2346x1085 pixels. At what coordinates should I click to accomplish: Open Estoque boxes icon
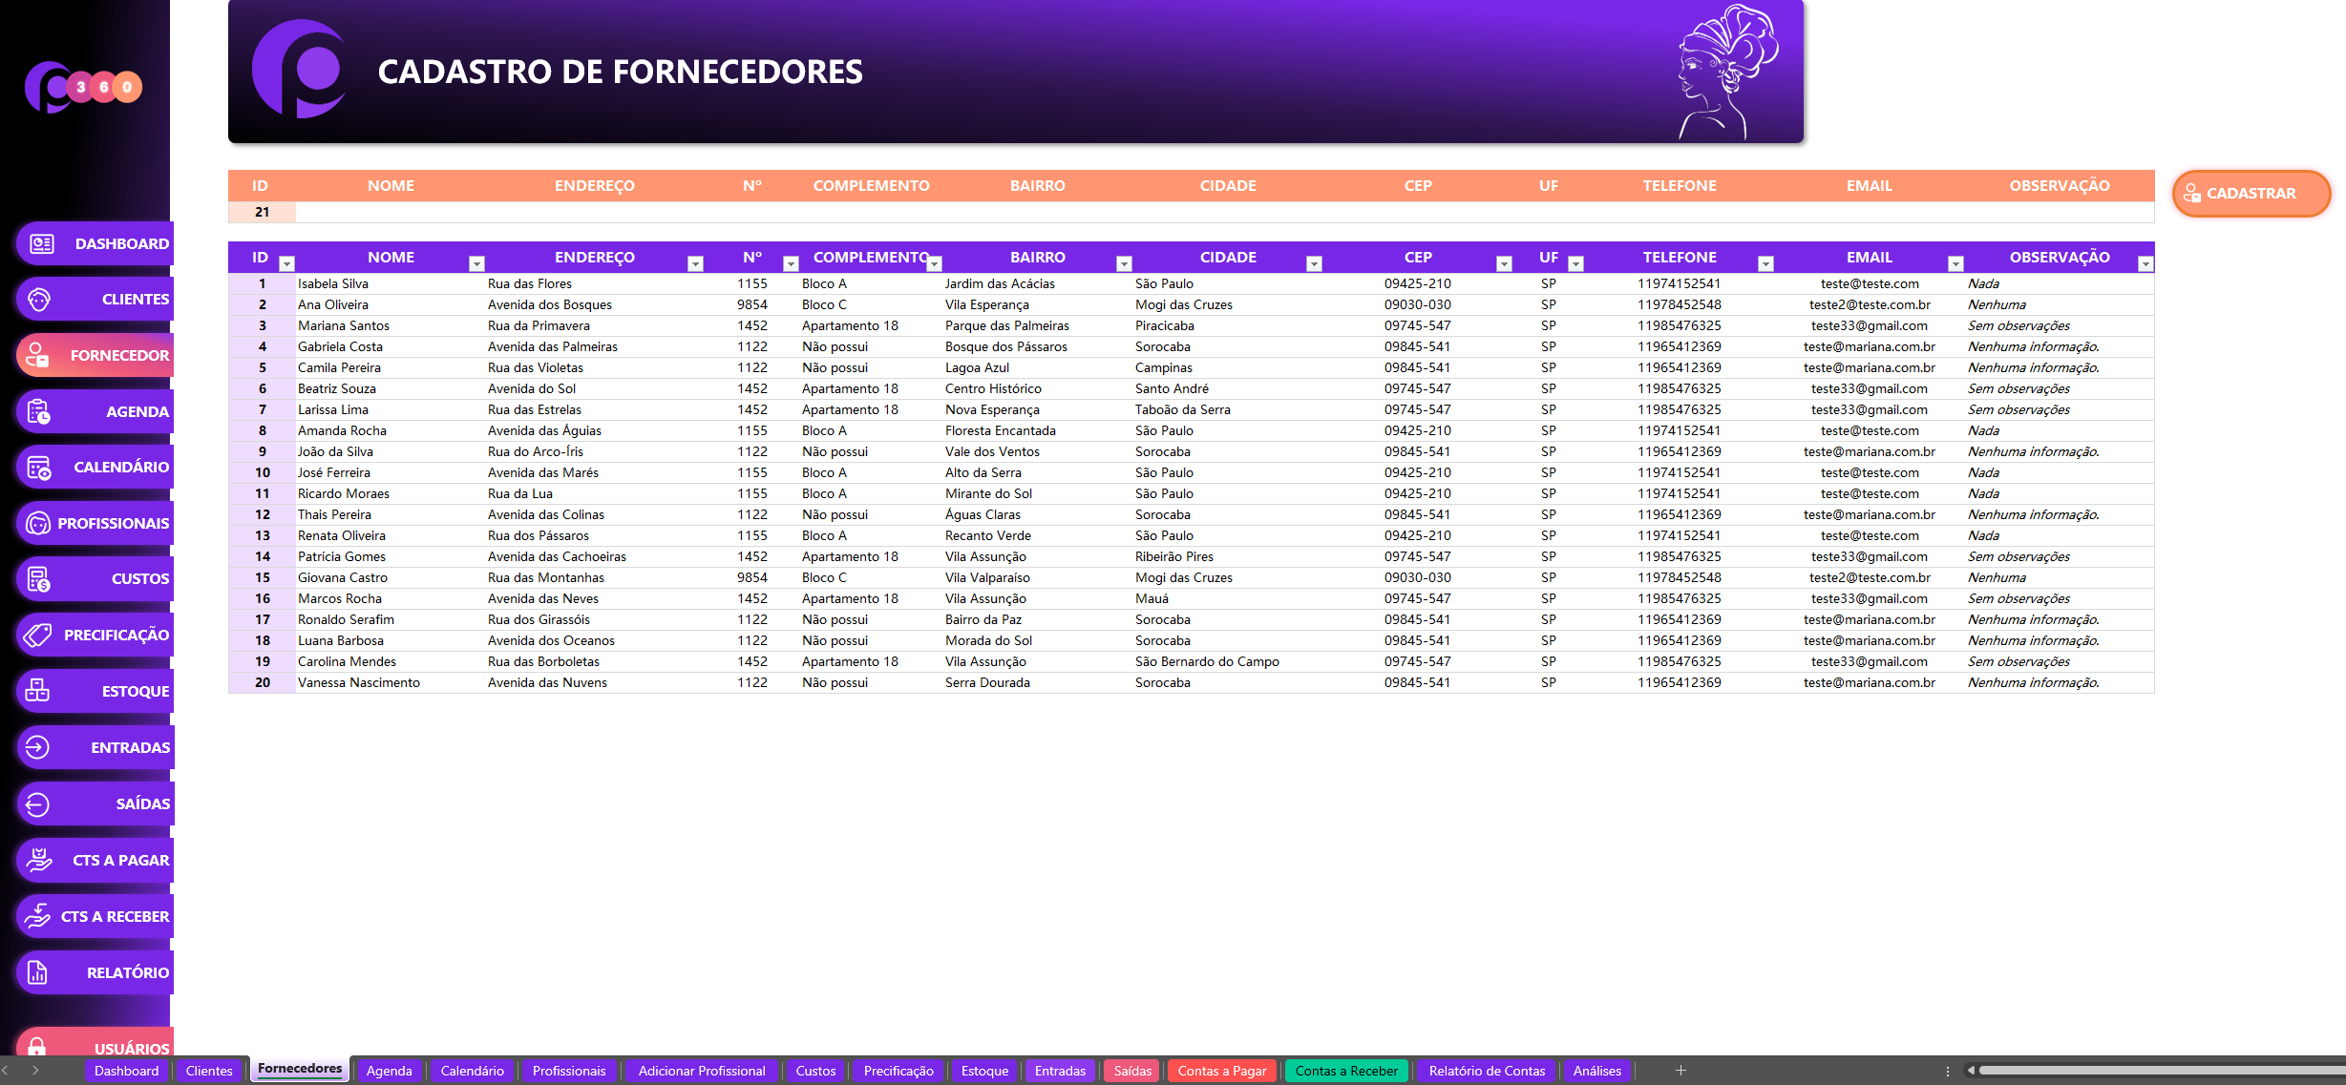click(x=38, y=691)
